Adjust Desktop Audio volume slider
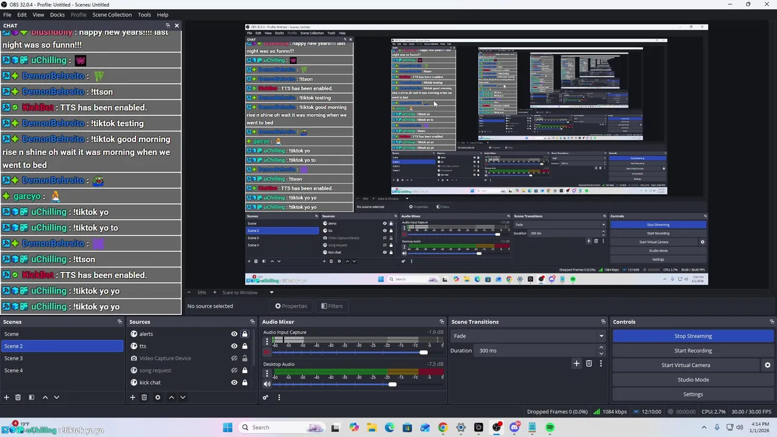The height and width of the screenshot is (437, 777). coord(392,384)
